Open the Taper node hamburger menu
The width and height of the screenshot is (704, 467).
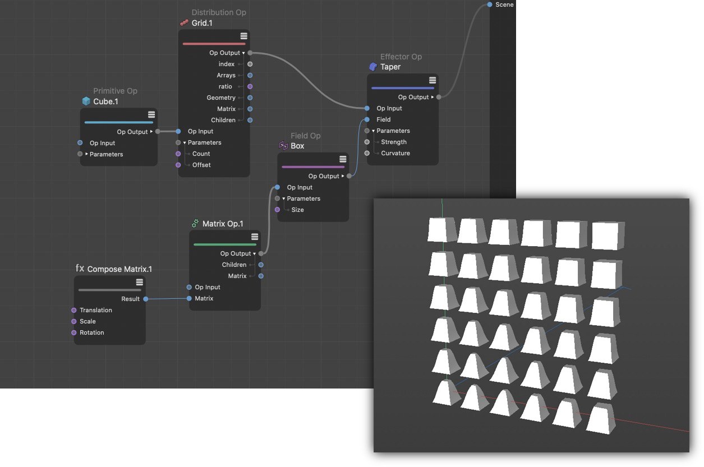coord(432,80)
